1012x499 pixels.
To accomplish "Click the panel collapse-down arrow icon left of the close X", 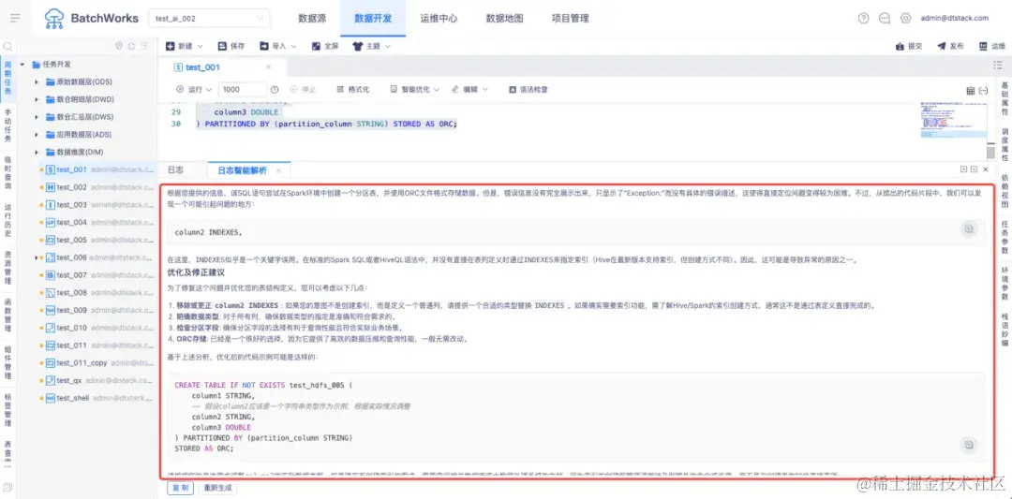I will 974,169.
